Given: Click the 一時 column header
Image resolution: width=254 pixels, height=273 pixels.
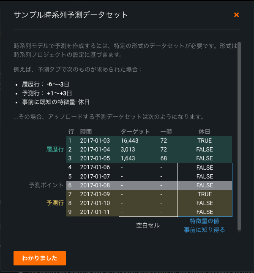Looking at the screenshot, I should click(x=166, y=132).
